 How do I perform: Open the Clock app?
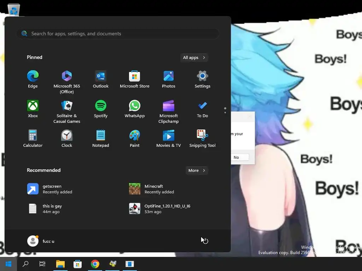67,138
